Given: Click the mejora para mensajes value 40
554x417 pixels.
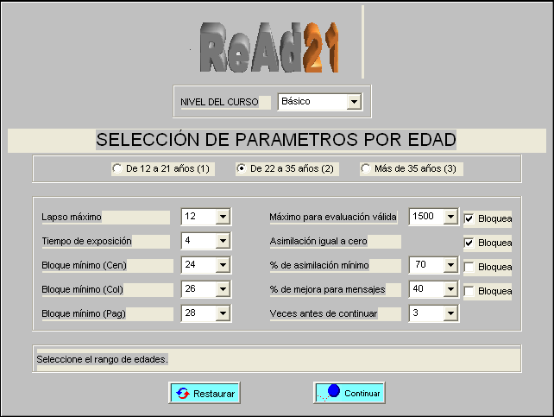Looking at the screenshot, I should [418, 288].
